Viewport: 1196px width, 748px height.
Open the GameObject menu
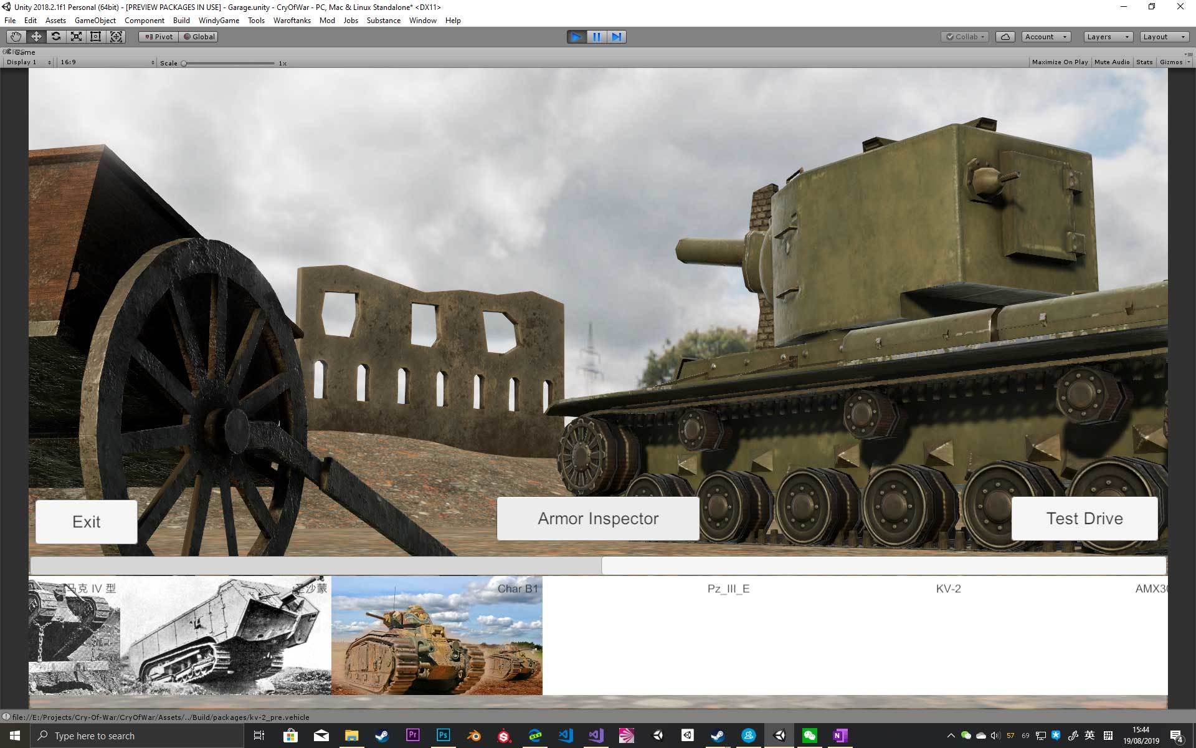[x=95, y=21]
